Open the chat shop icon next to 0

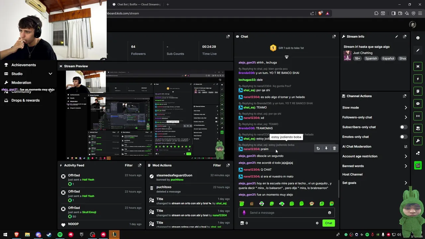(242, 223)
